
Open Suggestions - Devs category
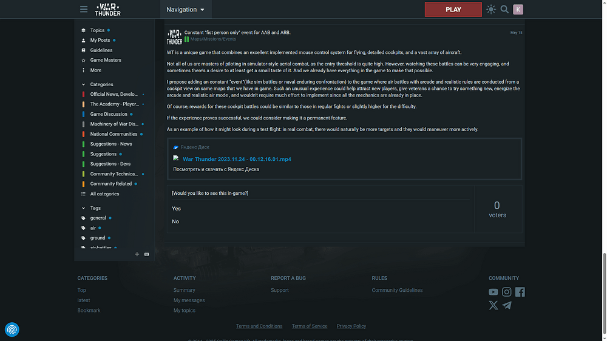point(110,164)
